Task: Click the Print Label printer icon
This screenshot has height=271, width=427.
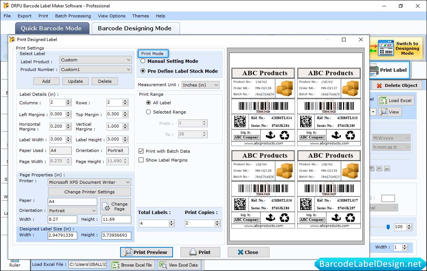Action: [374, 70]
